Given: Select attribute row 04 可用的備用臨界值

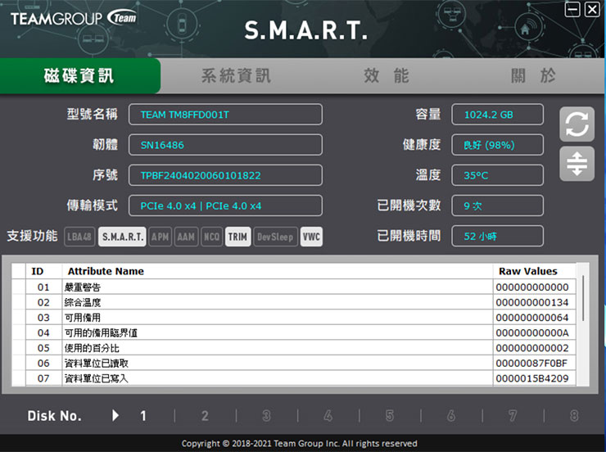Looking at the screenshot, I should (294, 332).
